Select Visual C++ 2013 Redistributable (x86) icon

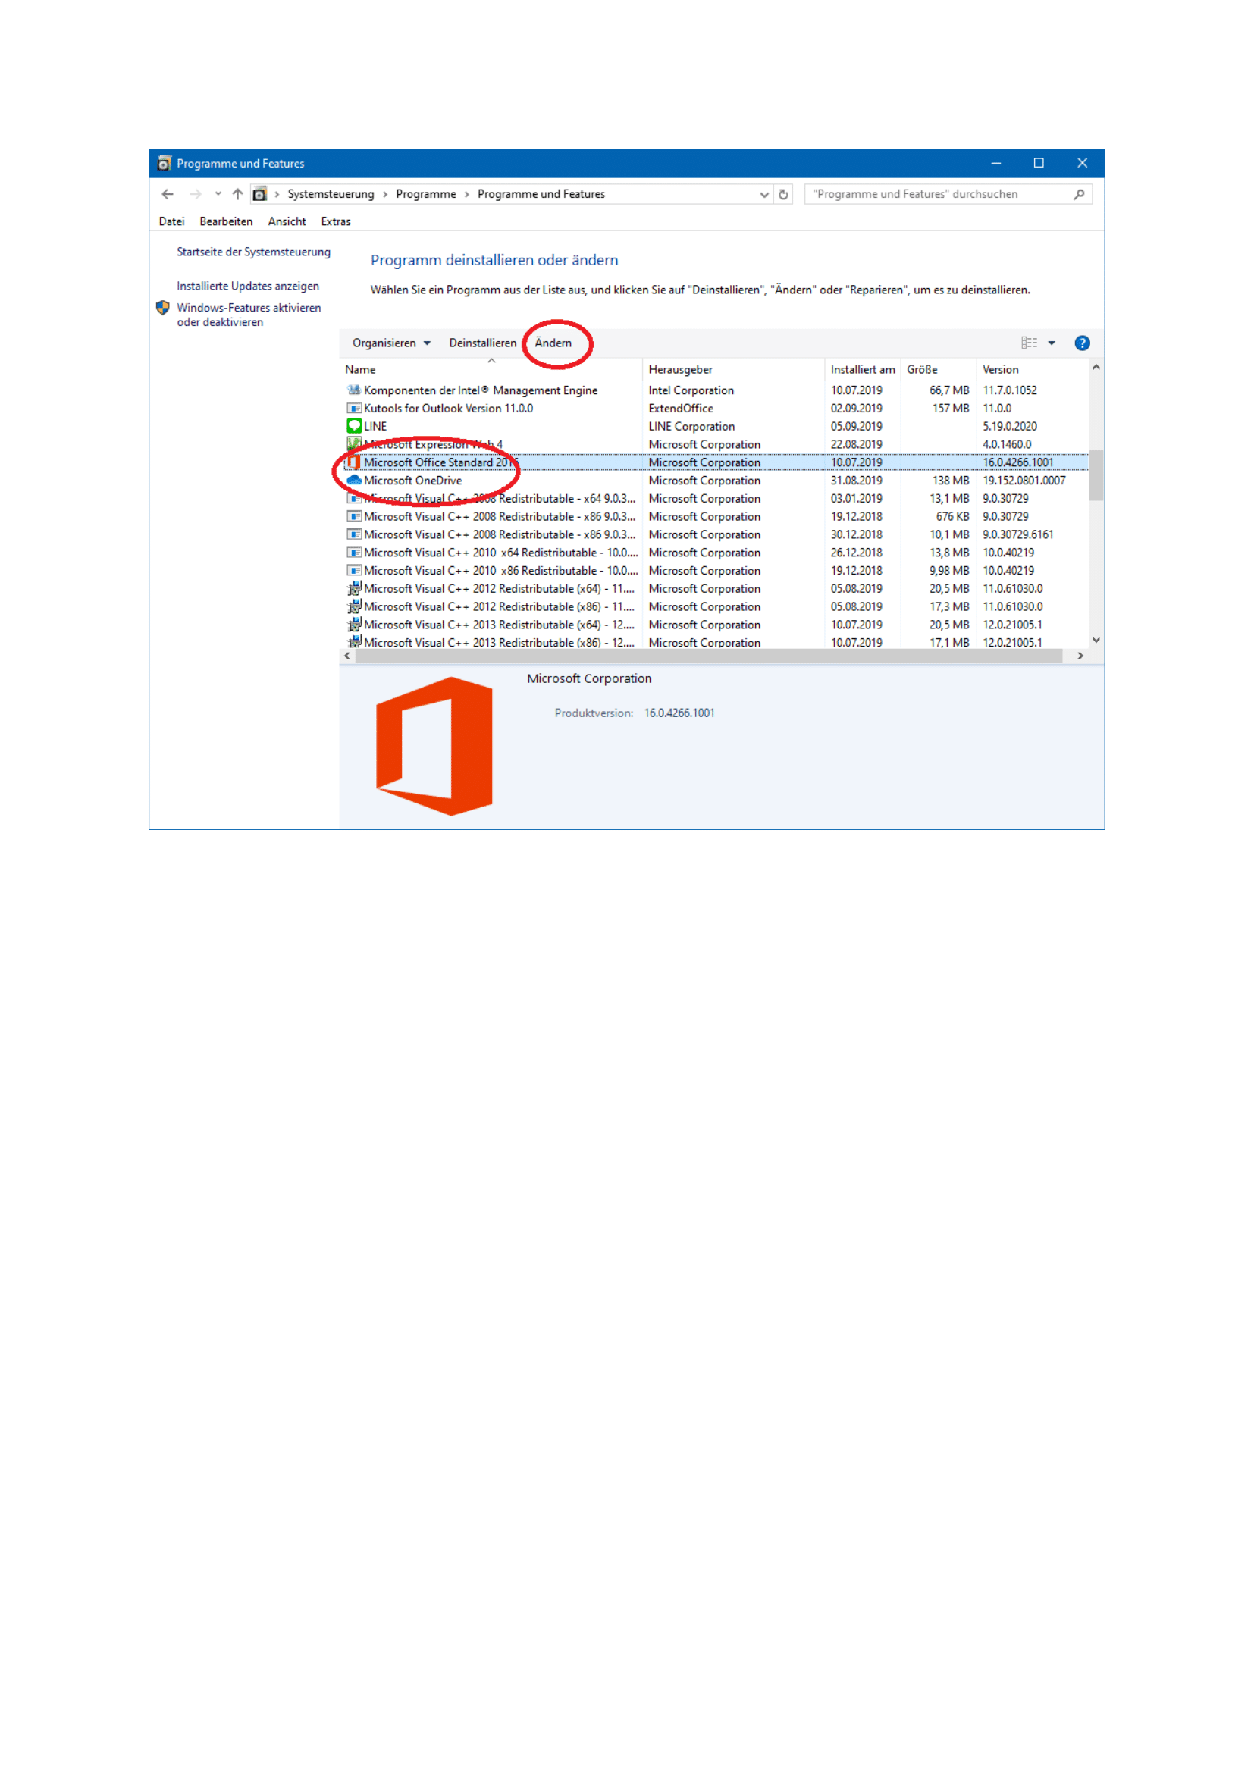point(353,642)
